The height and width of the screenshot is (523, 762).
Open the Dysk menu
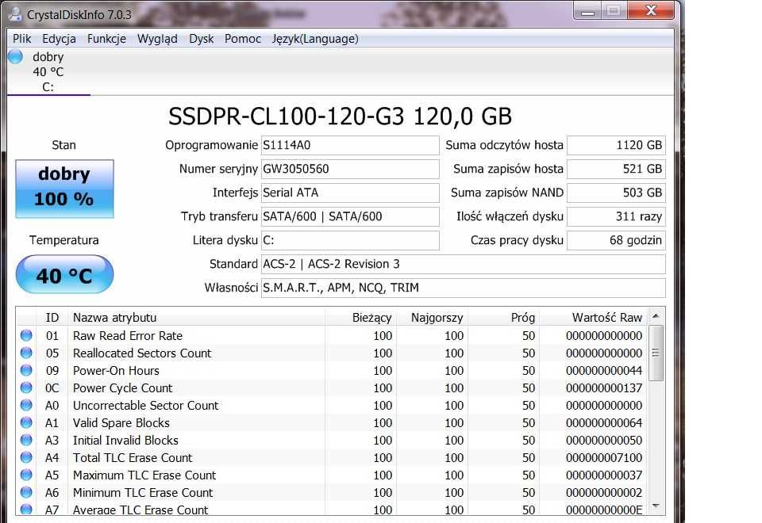pyautogui.click(x=201, y=39)
